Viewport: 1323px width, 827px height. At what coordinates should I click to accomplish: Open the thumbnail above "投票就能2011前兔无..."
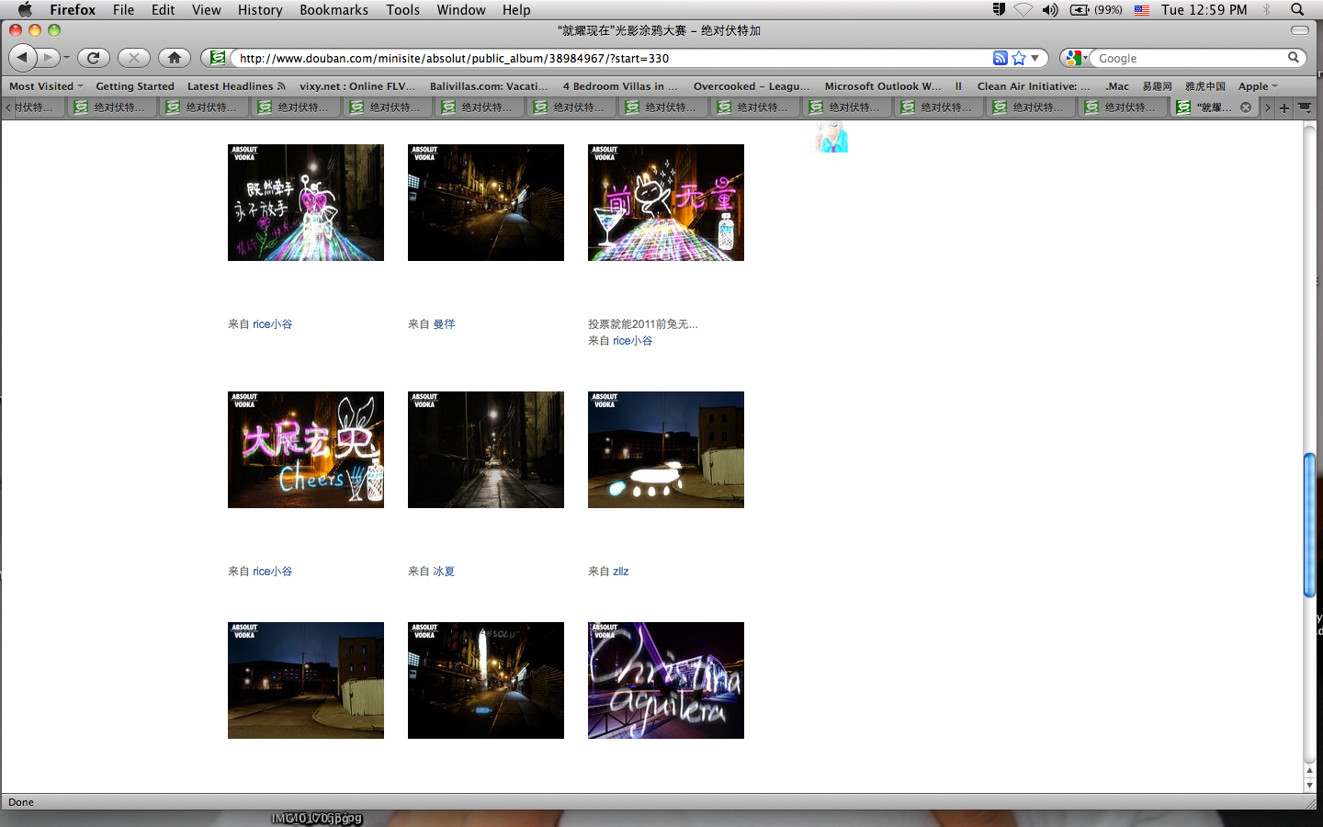[x=666, y=202]
